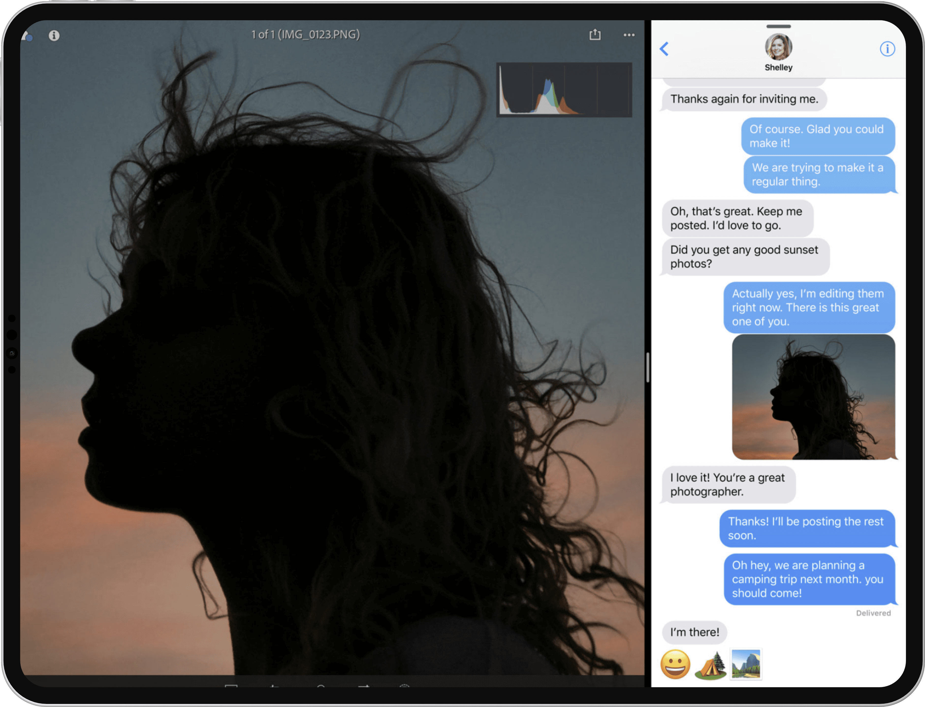
Task: Tap the '1 of 1 (IMG_0123.PNG)' title
Action: click(305, 35)
